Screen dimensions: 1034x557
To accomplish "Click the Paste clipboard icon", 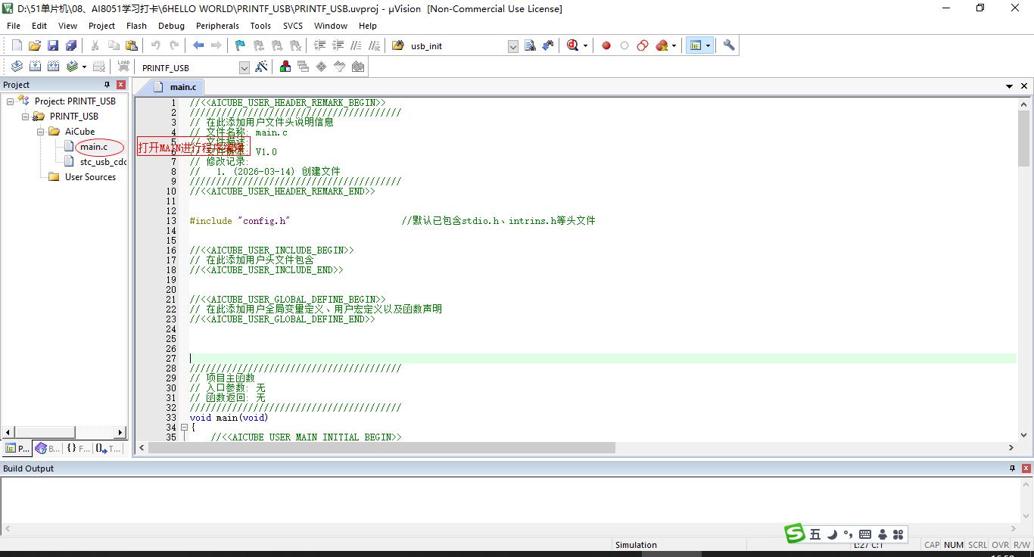I will point(132,45).
